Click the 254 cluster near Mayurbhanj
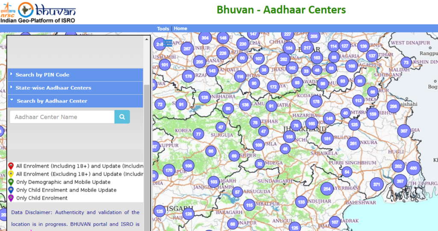The image size is (438, 231). click(327, 189)
